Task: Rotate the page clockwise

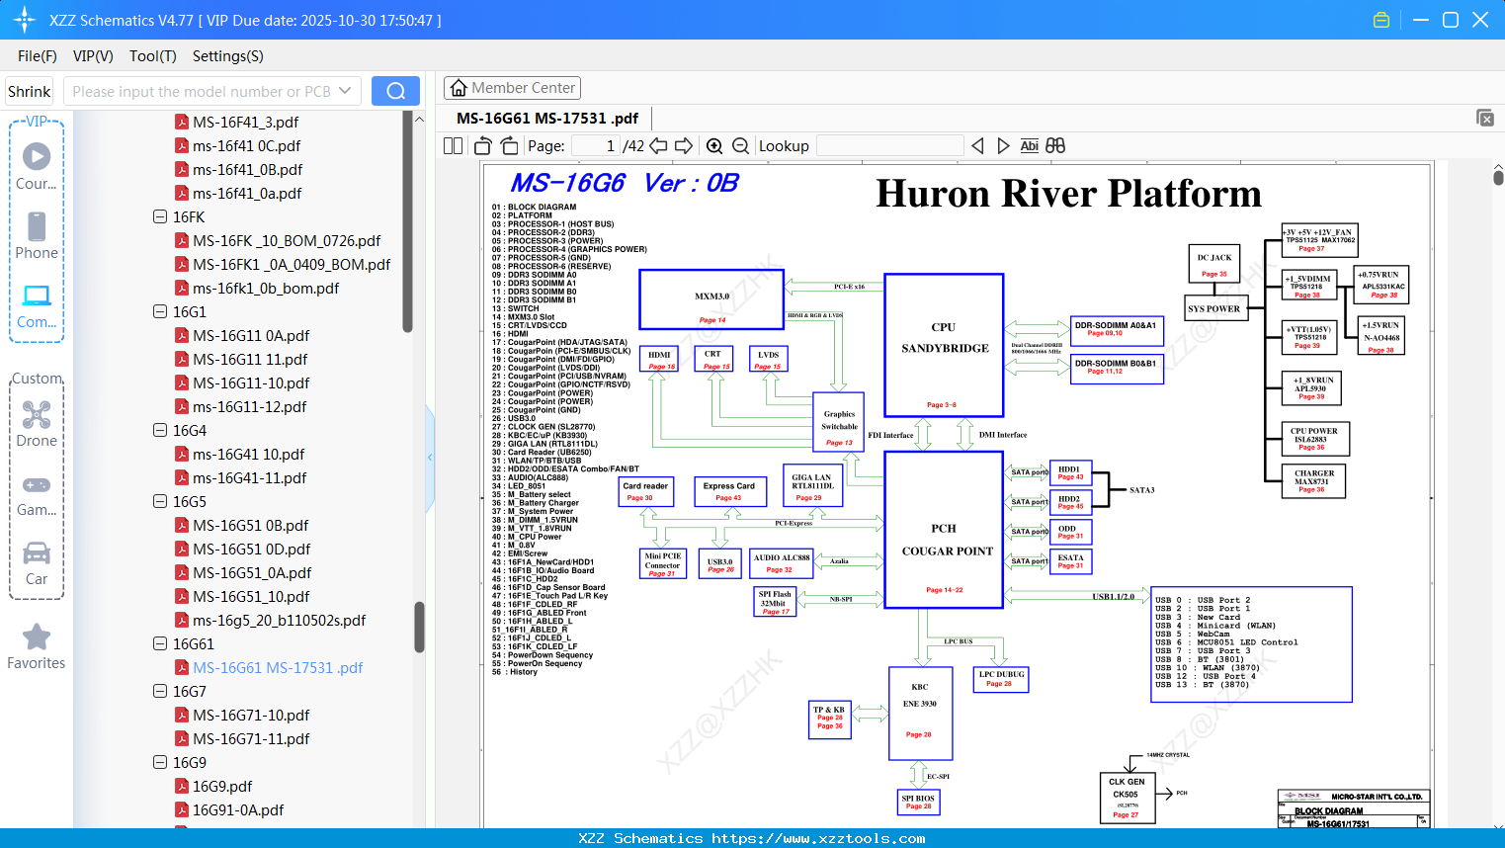Action: coord(509,145)
